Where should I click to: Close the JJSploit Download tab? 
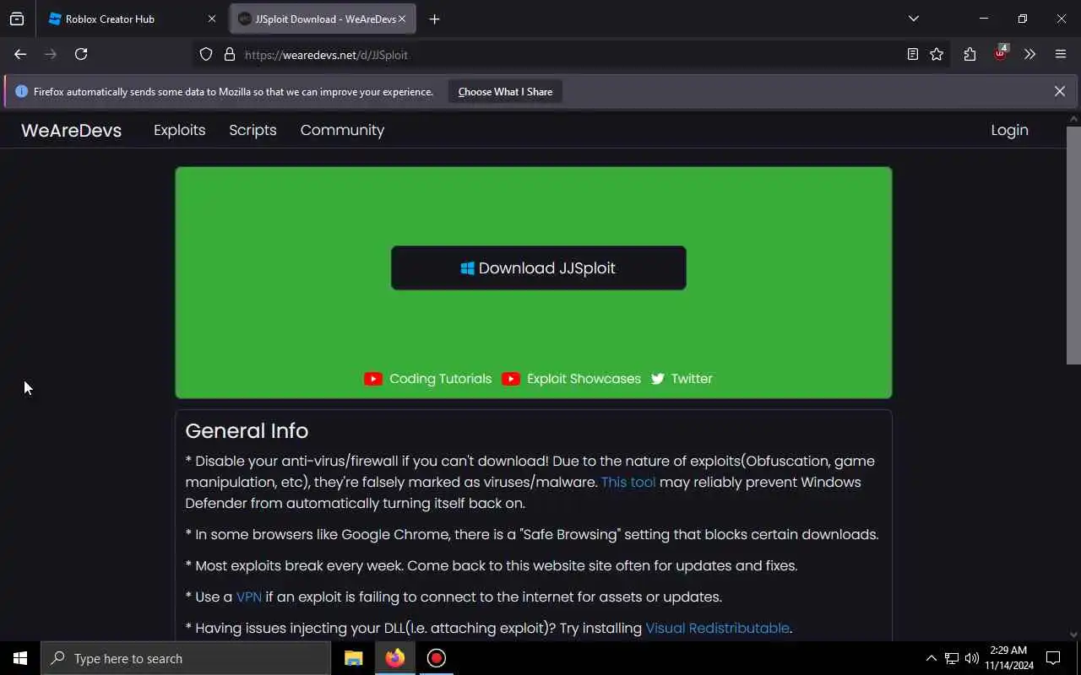coord(402,19)
